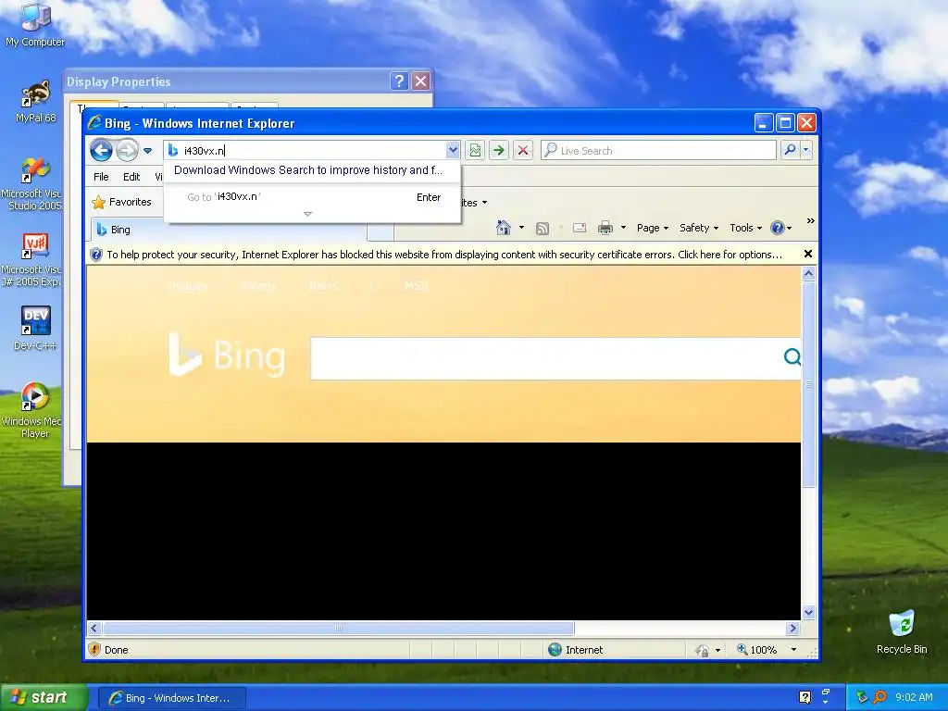Click inside the Live Search box
The image size is (948, 711).
point(659,151)
